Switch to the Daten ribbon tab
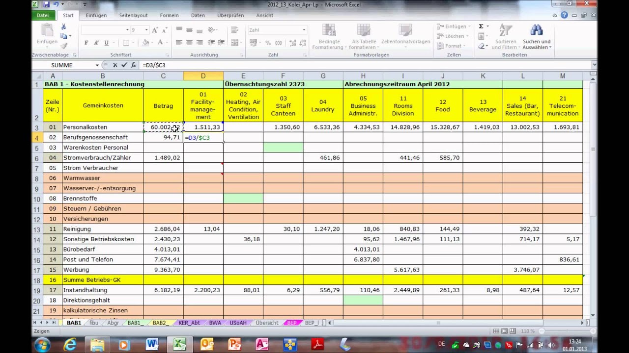This screenshot has height=353, width=629. coord(198,15)
